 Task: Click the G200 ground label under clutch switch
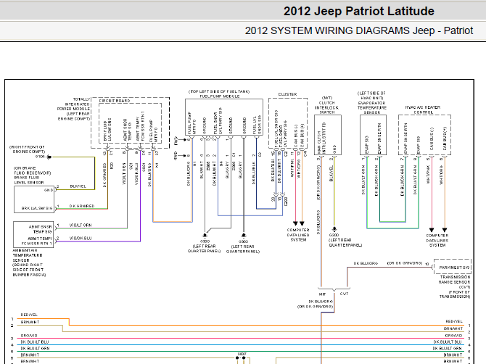(x=334, y=235)
